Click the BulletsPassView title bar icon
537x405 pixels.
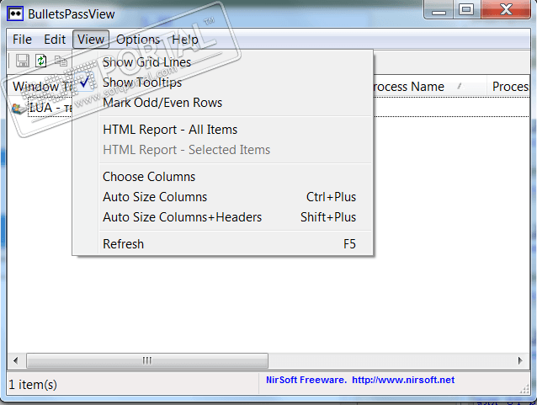(x=14, y=11)
